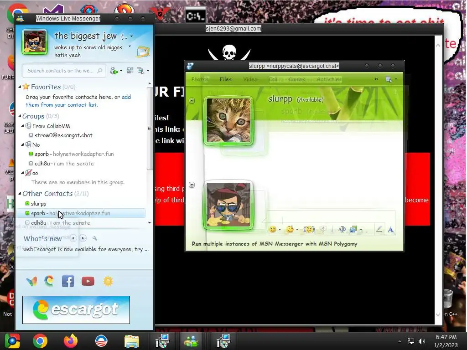The image size is (467, 350).
Task: Click the add them from contact list link
Action: pyautogui.click(x=78, y=101)
